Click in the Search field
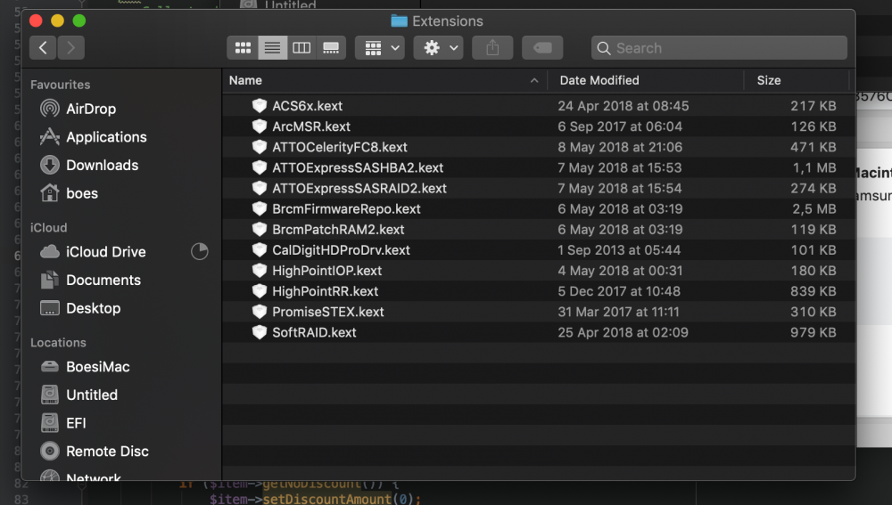Screen dimensions: 892x505 pos(719,48)
